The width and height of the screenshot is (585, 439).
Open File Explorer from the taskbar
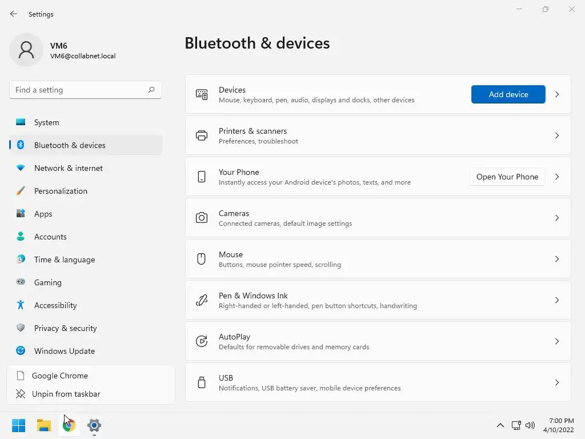coord(44,425)
